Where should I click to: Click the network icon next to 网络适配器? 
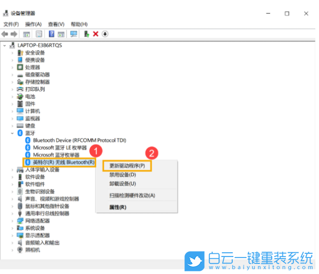[20, 220]
